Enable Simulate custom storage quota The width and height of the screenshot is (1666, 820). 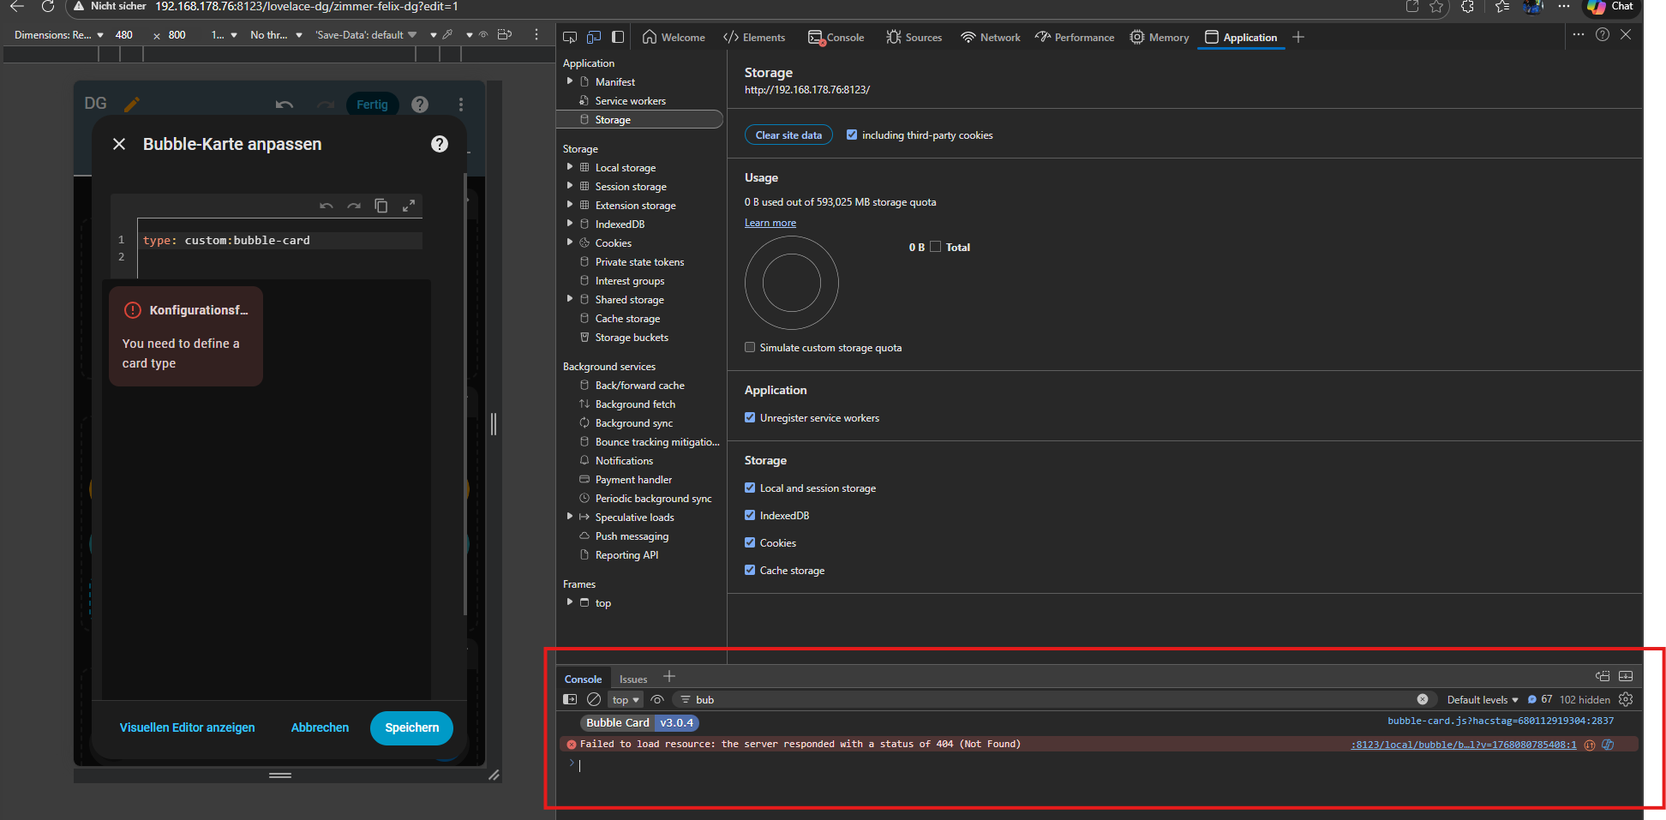pos(750,348)
